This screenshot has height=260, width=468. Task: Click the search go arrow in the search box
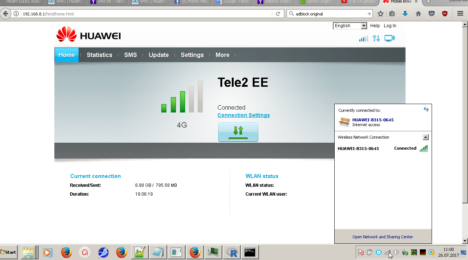pyautogui.click(x=369, y=14)
